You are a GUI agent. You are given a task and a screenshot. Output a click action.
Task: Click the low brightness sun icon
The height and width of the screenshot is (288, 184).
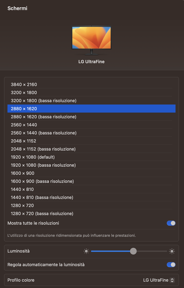point(86,251)
